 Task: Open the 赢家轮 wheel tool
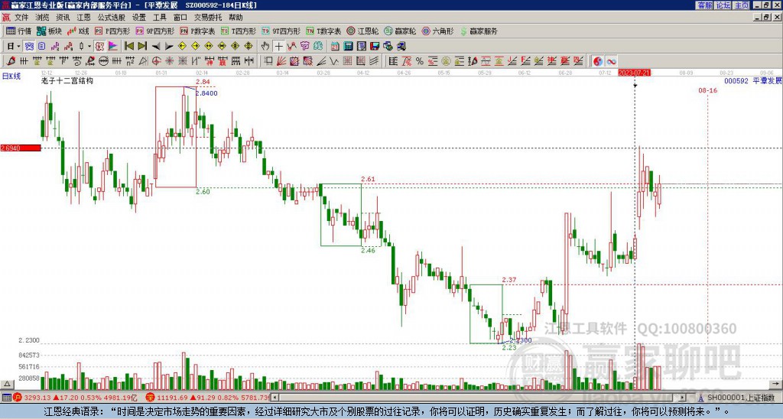400,31
